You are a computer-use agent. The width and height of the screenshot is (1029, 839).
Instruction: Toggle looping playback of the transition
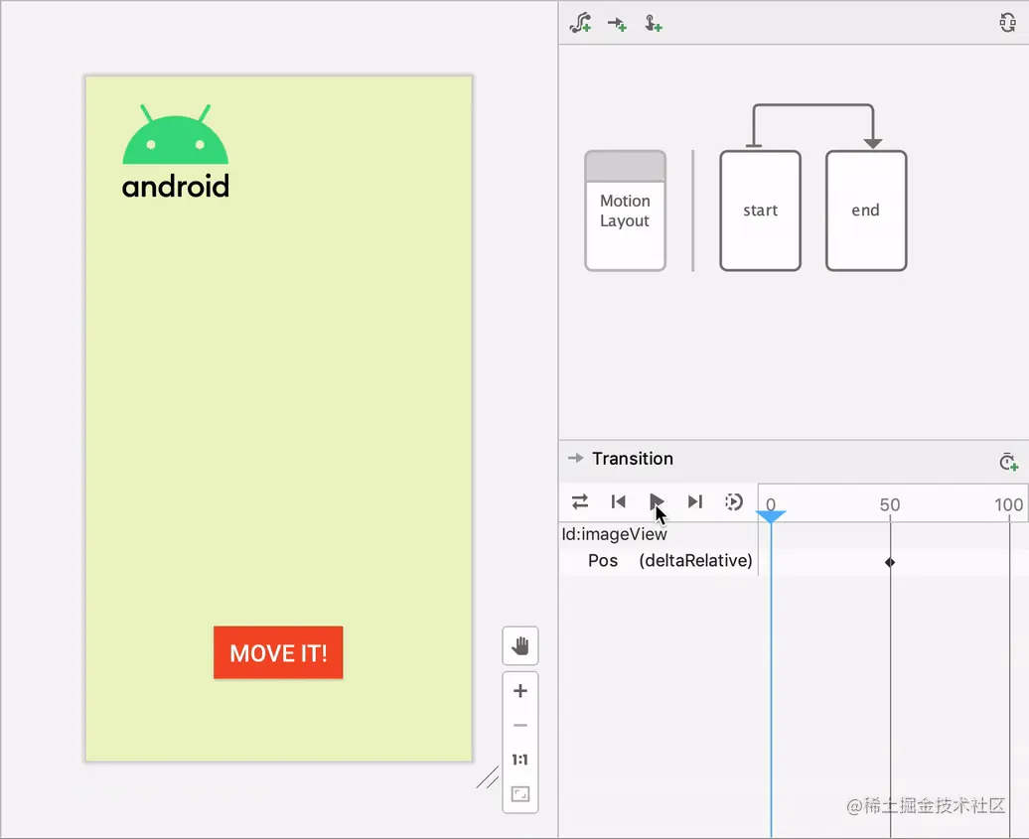580,501
